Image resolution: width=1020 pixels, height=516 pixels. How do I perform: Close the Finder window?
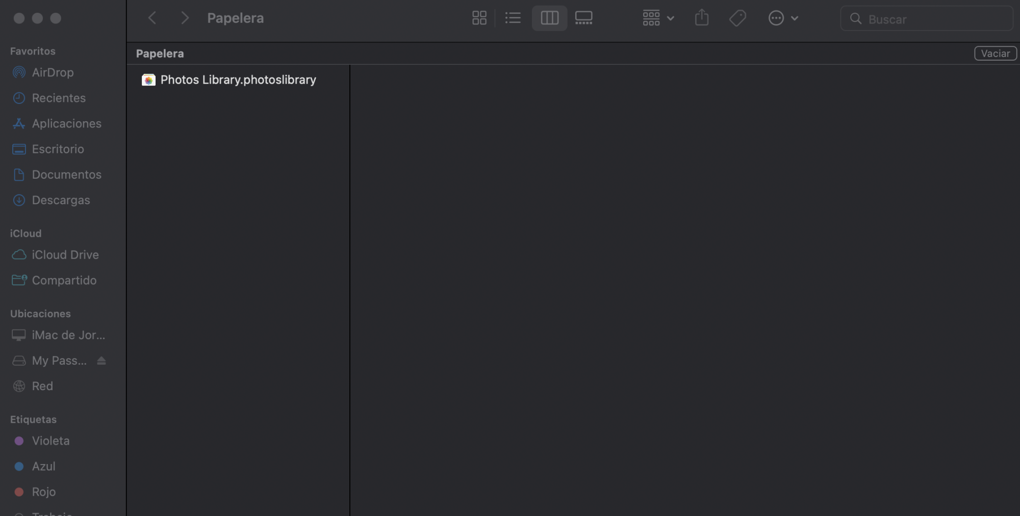pos(19,18)
